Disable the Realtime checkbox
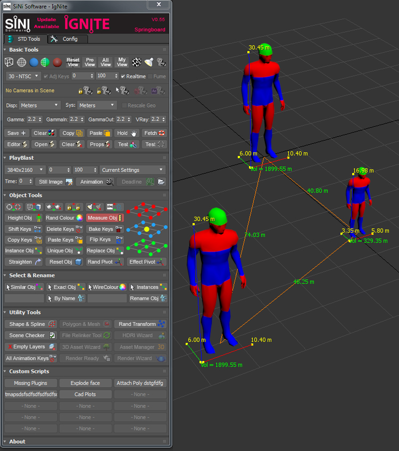This screenshot has height=451, width=399. [x=123, y=76]
